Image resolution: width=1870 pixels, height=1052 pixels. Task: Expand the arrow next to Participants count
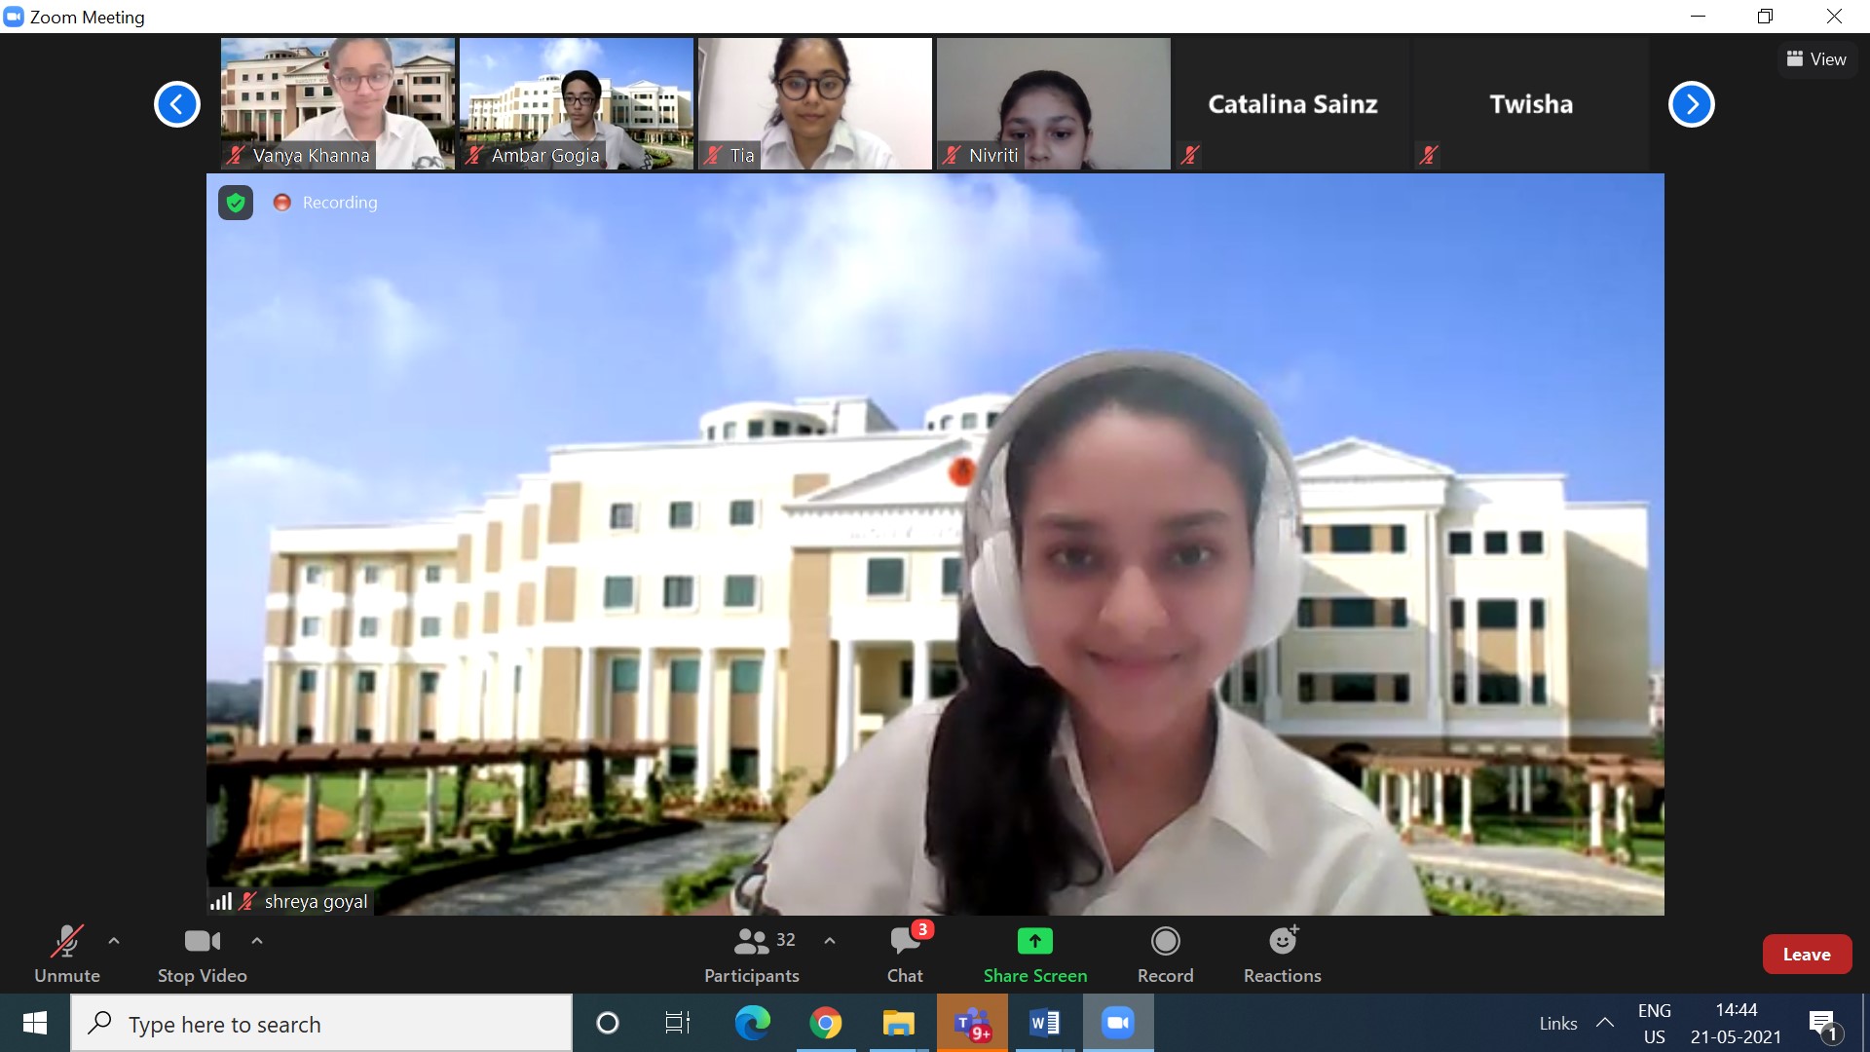[830, 941]
